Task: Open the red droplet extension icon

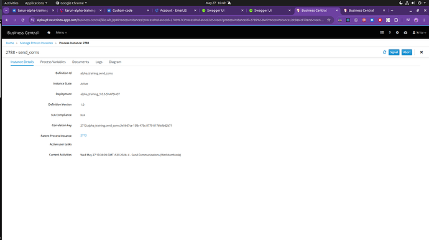Action: [x=380, y=20]
